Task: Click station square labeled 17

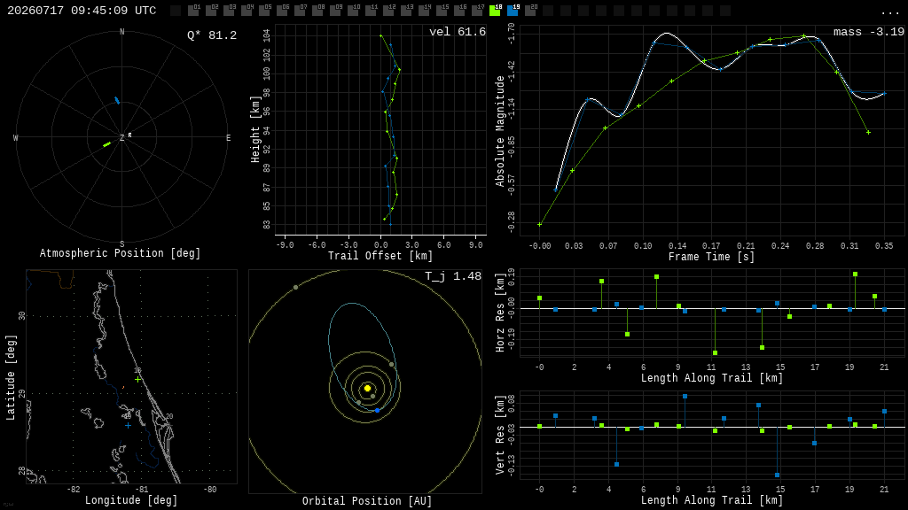Action: coord(478,11)
